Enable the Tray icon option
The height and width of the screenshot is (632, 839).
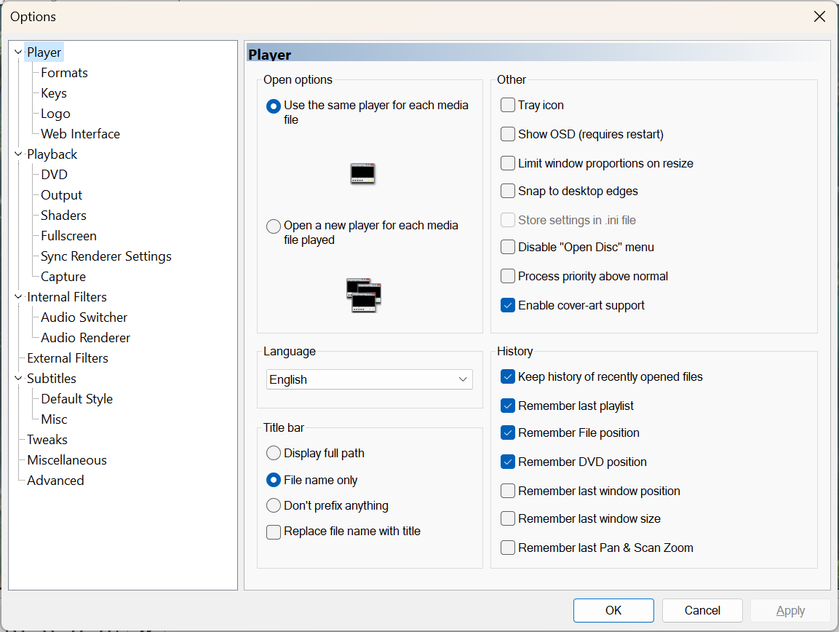(507, 105)
